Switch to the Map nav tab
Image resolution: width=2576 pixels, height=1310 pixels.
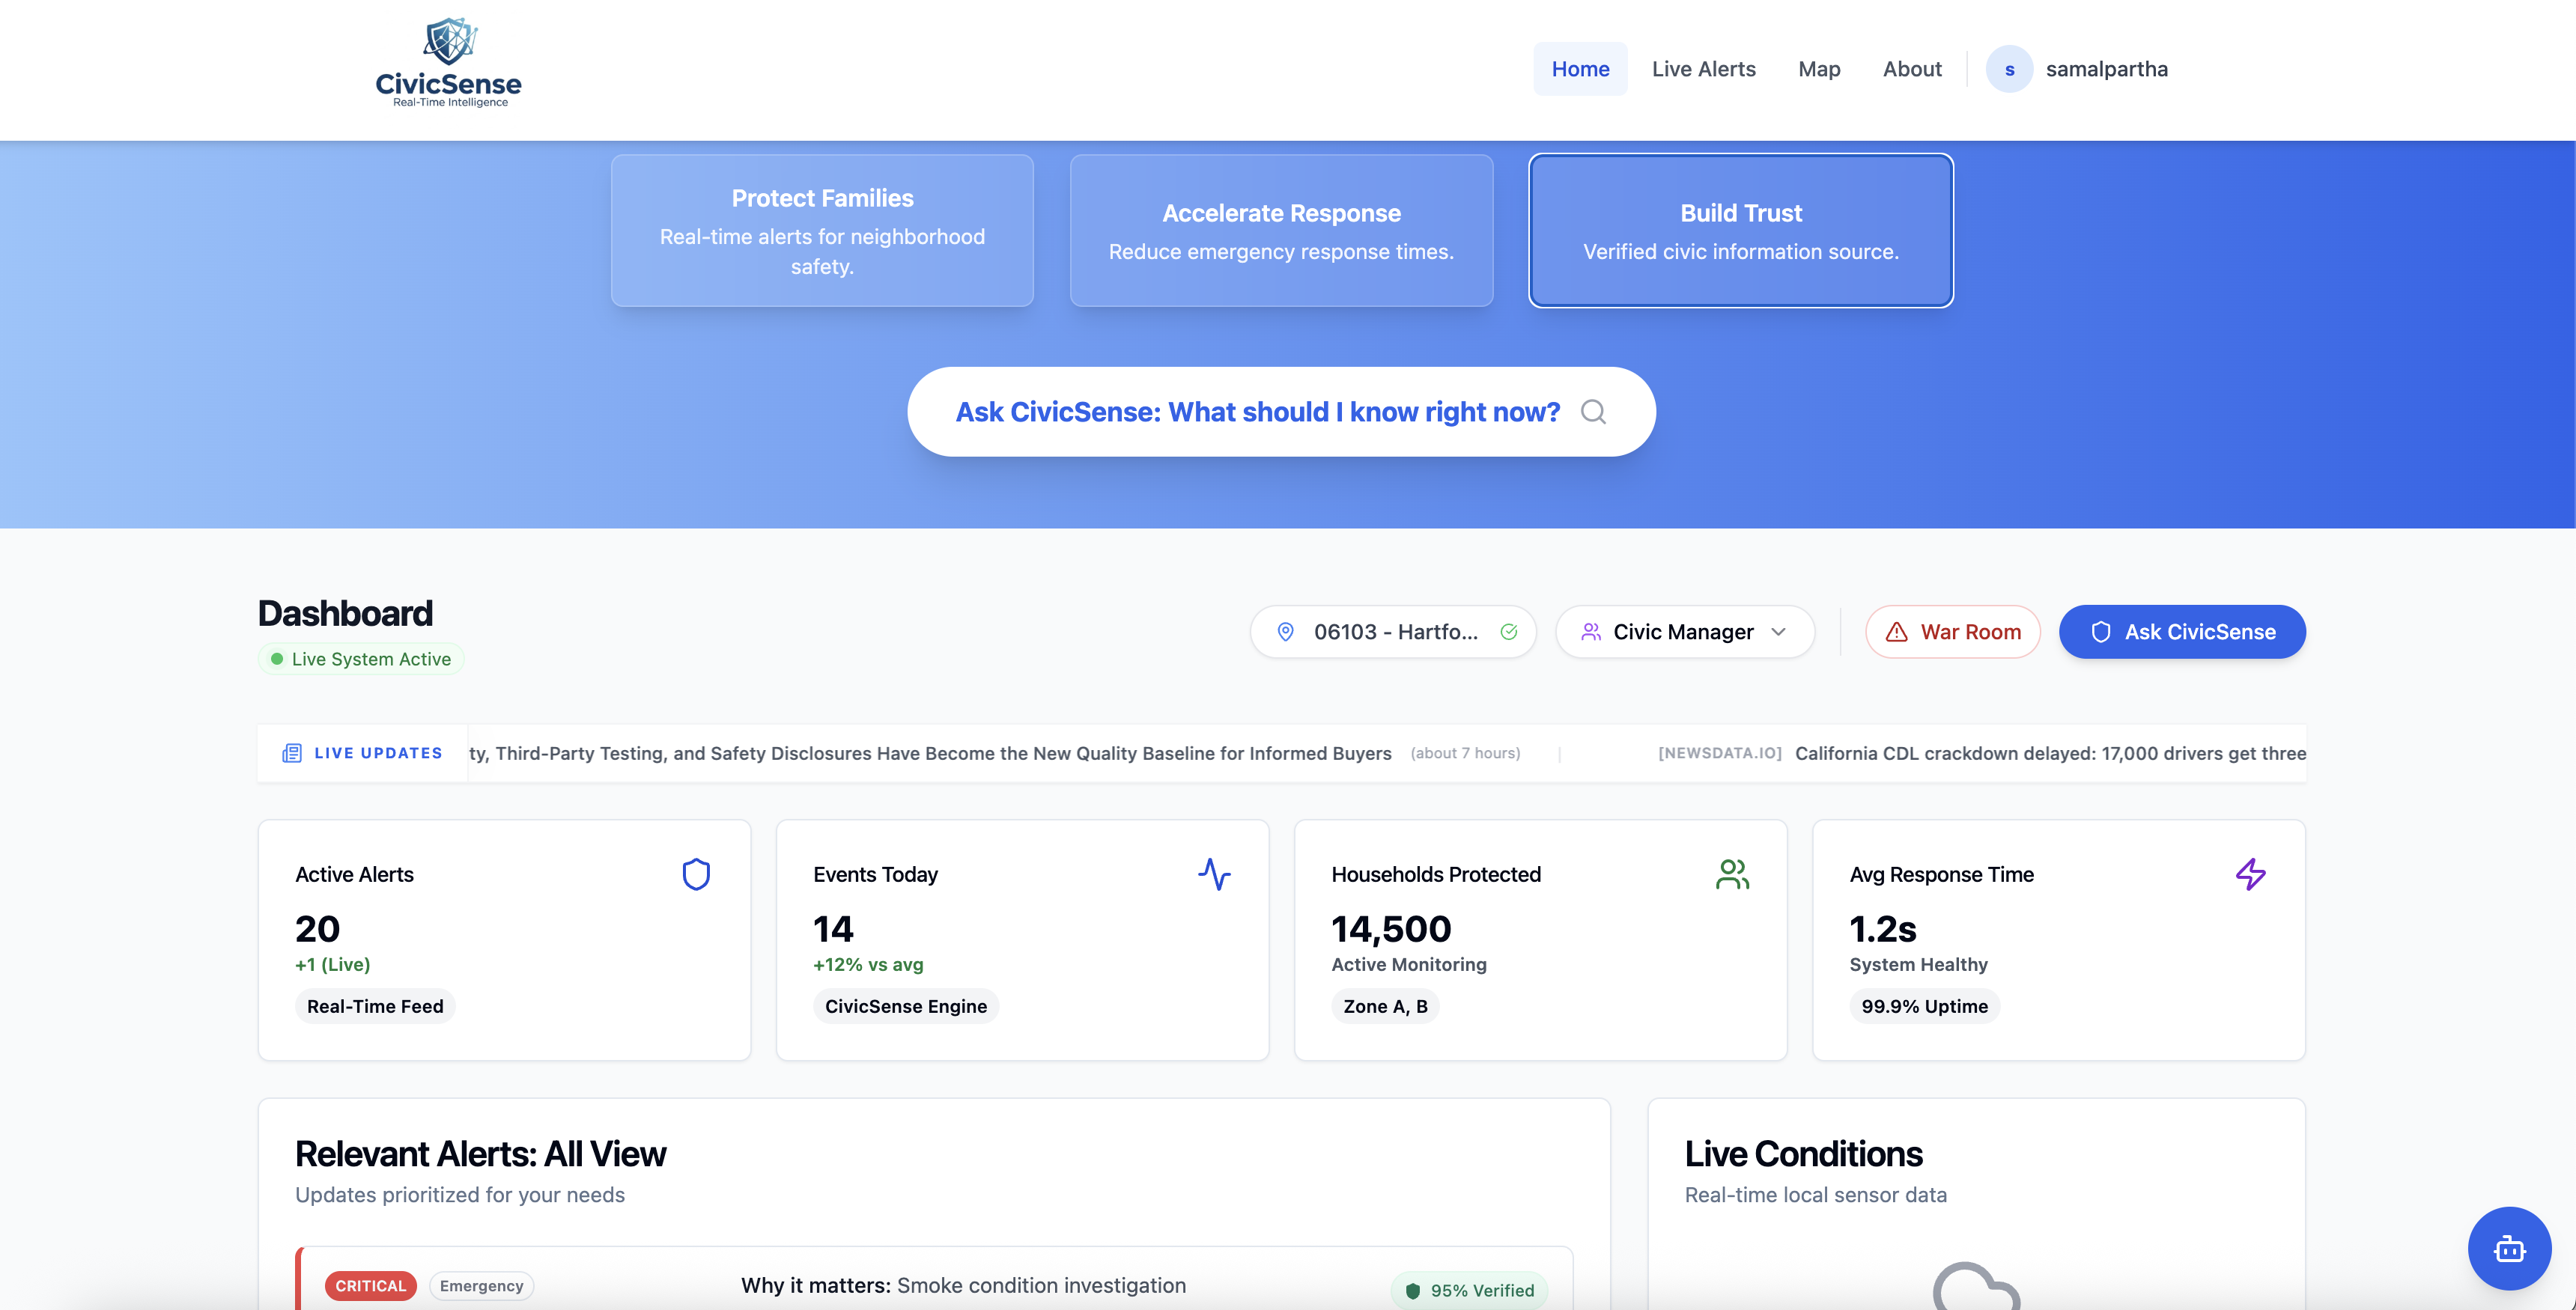point(1818,69)
